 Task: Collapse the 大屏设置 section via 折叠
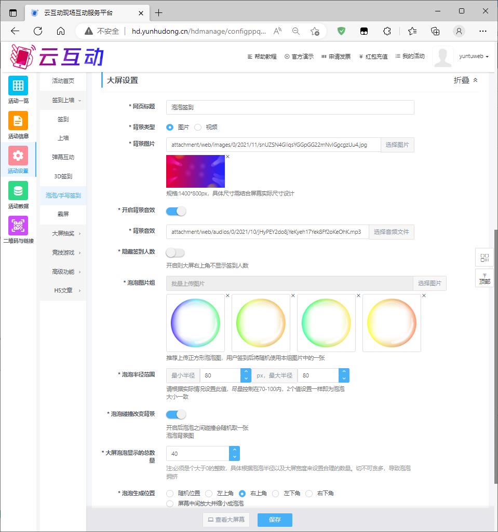(x=465, y=80)
